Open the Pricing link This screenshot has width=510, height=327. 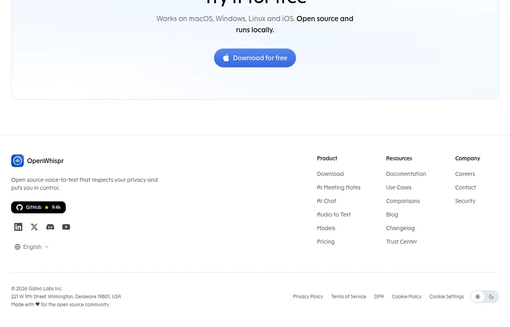326,242
